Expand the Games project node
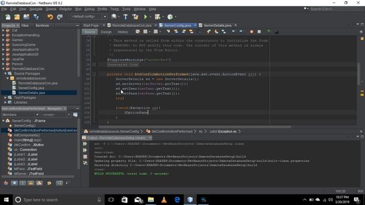365x205 pixels. click(3, 40)
